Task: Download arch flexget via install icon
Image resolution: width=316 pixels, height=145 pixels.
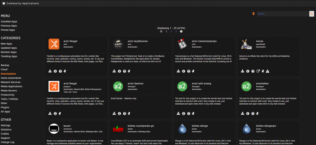Action: [50, 113]
